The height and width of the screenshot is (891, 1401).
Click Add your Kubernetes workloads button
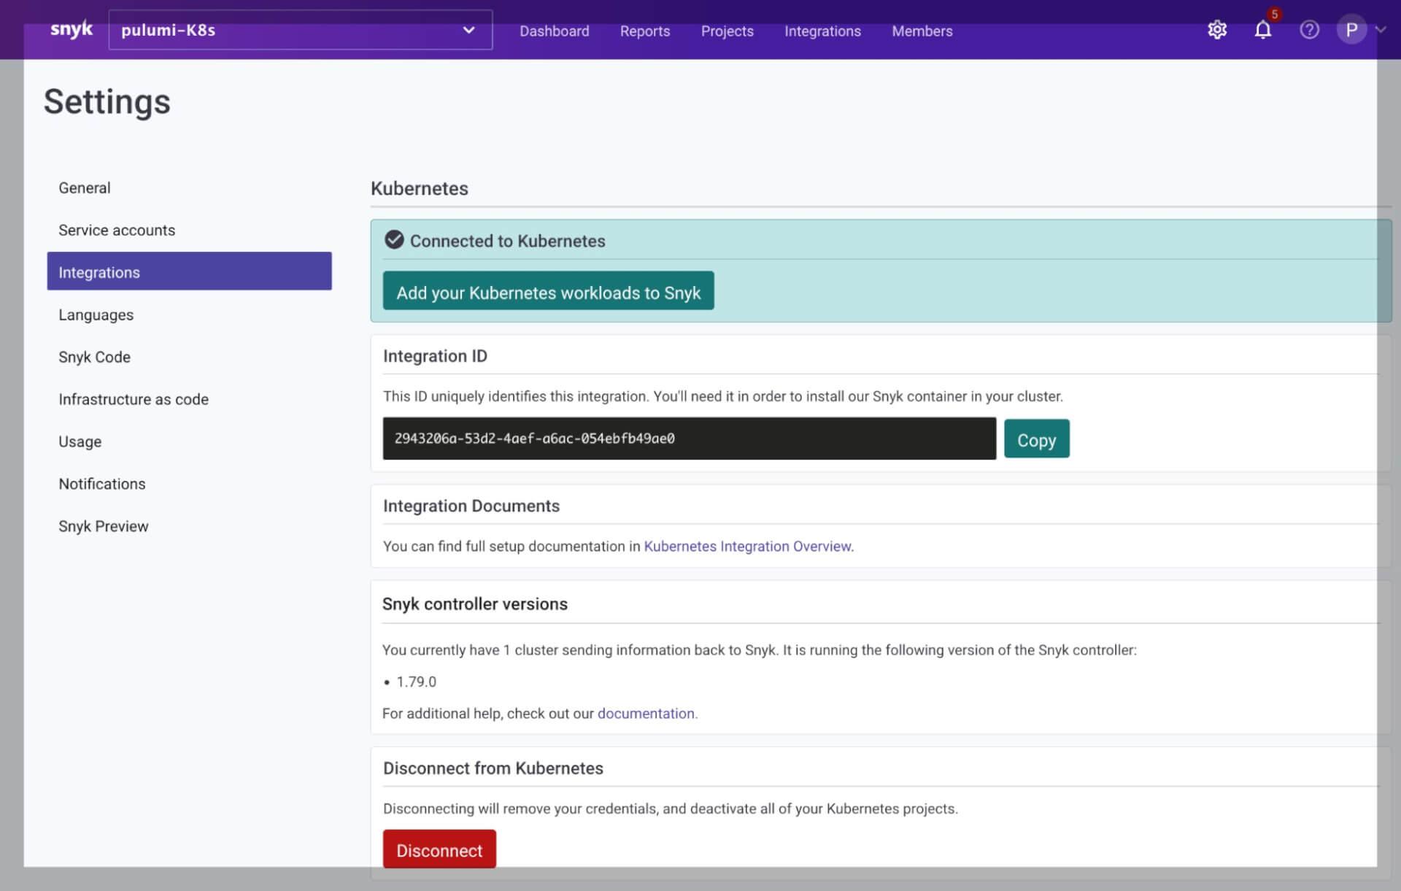point(548,293)
